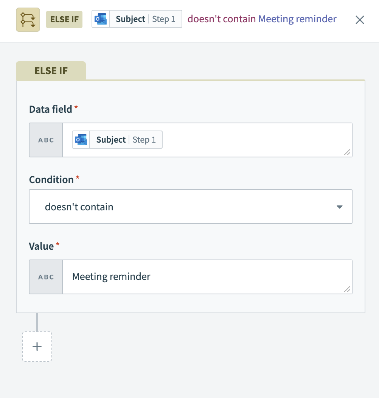This screenshot has width=379, height=398.
Task: Click the ELSE IF chip in the top header
Action: click(64, 19)
